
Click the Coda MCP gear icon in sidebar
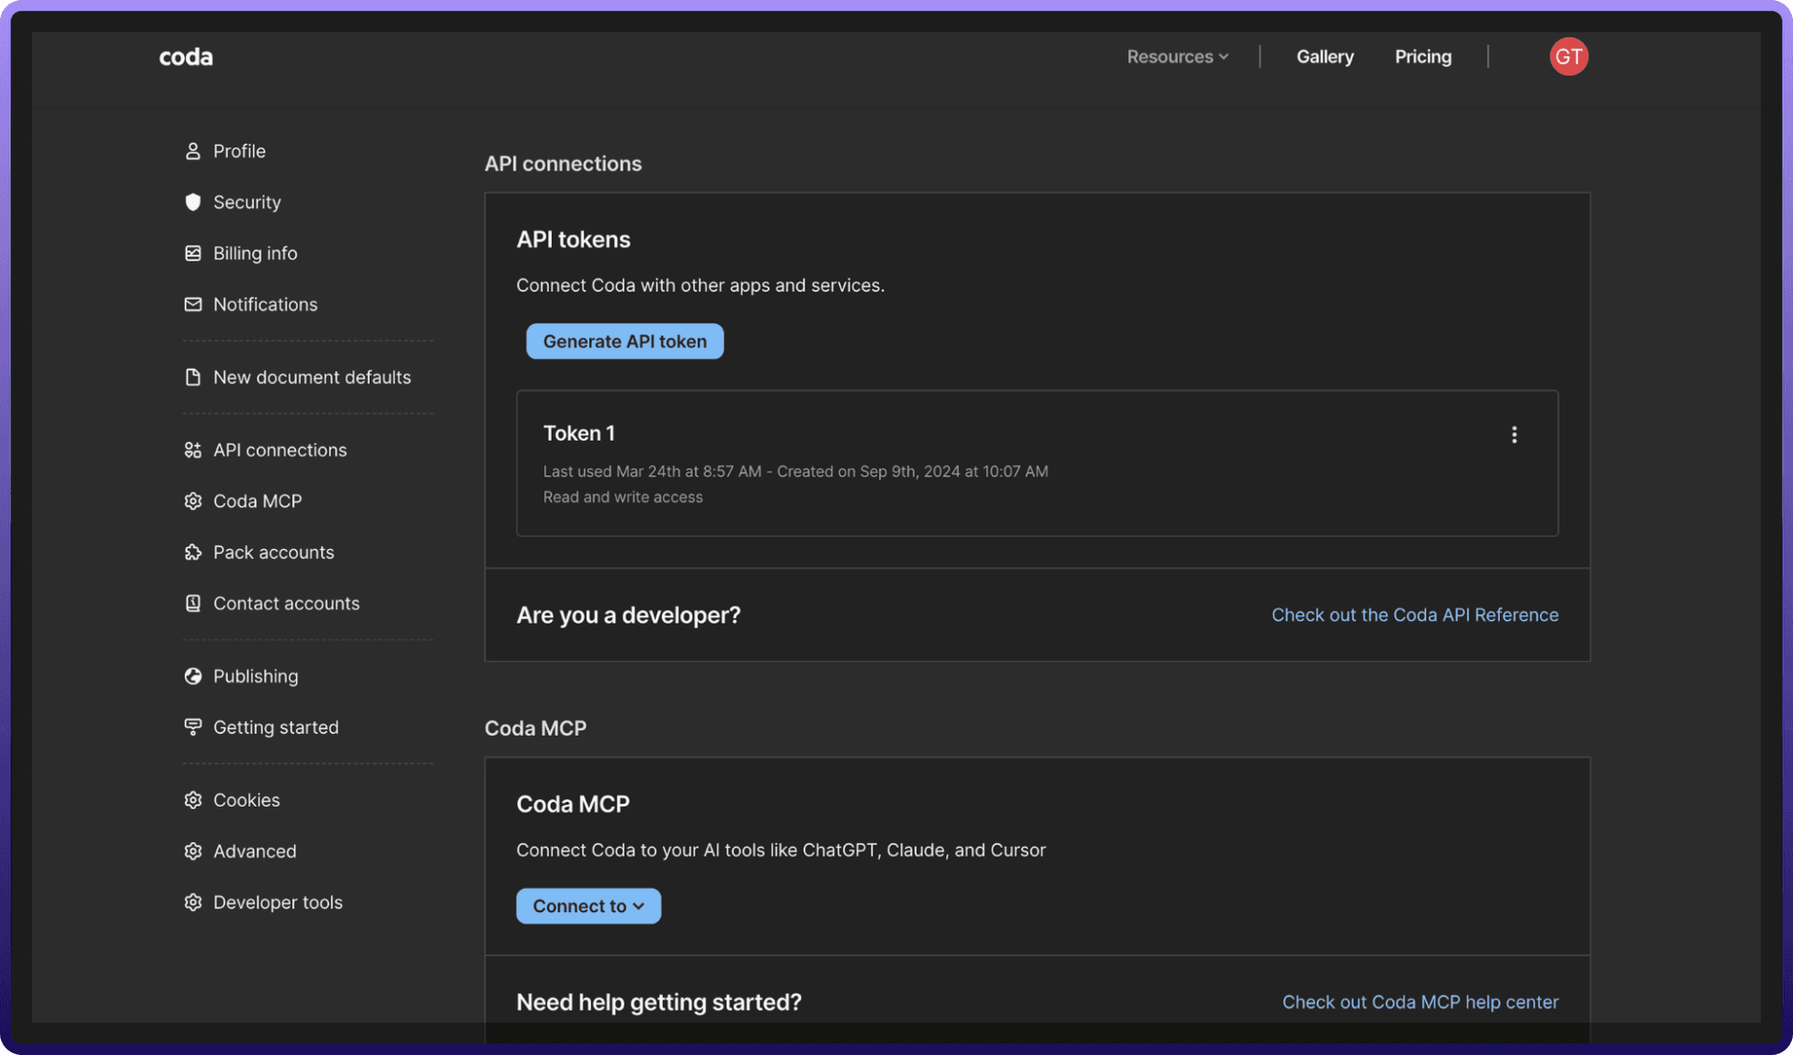192,501
